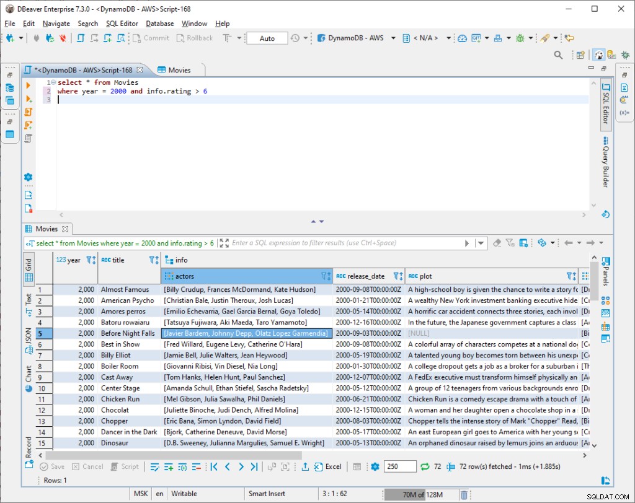Expand the N/A active schema dropdown
Image resolution: width=635 pixels, height=503 pixels.
[449, 38]
